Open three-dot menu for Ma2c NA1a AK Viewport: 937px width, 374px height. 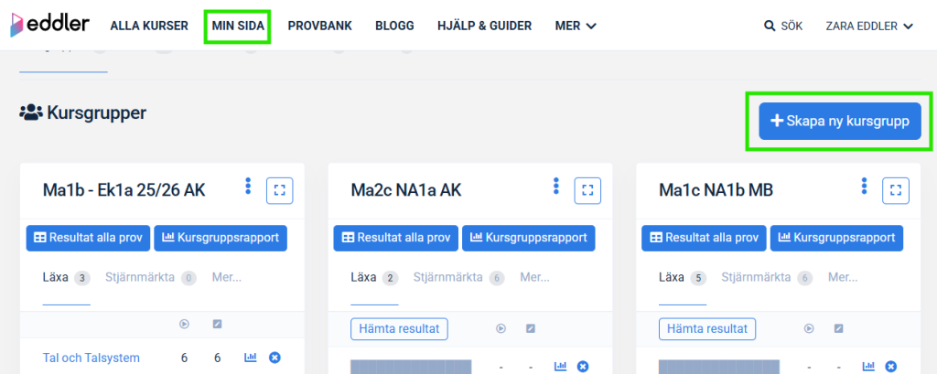[556, 187]
